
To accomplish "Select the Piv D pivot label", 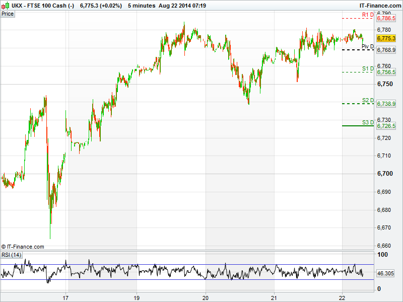I will click(368, 47).
